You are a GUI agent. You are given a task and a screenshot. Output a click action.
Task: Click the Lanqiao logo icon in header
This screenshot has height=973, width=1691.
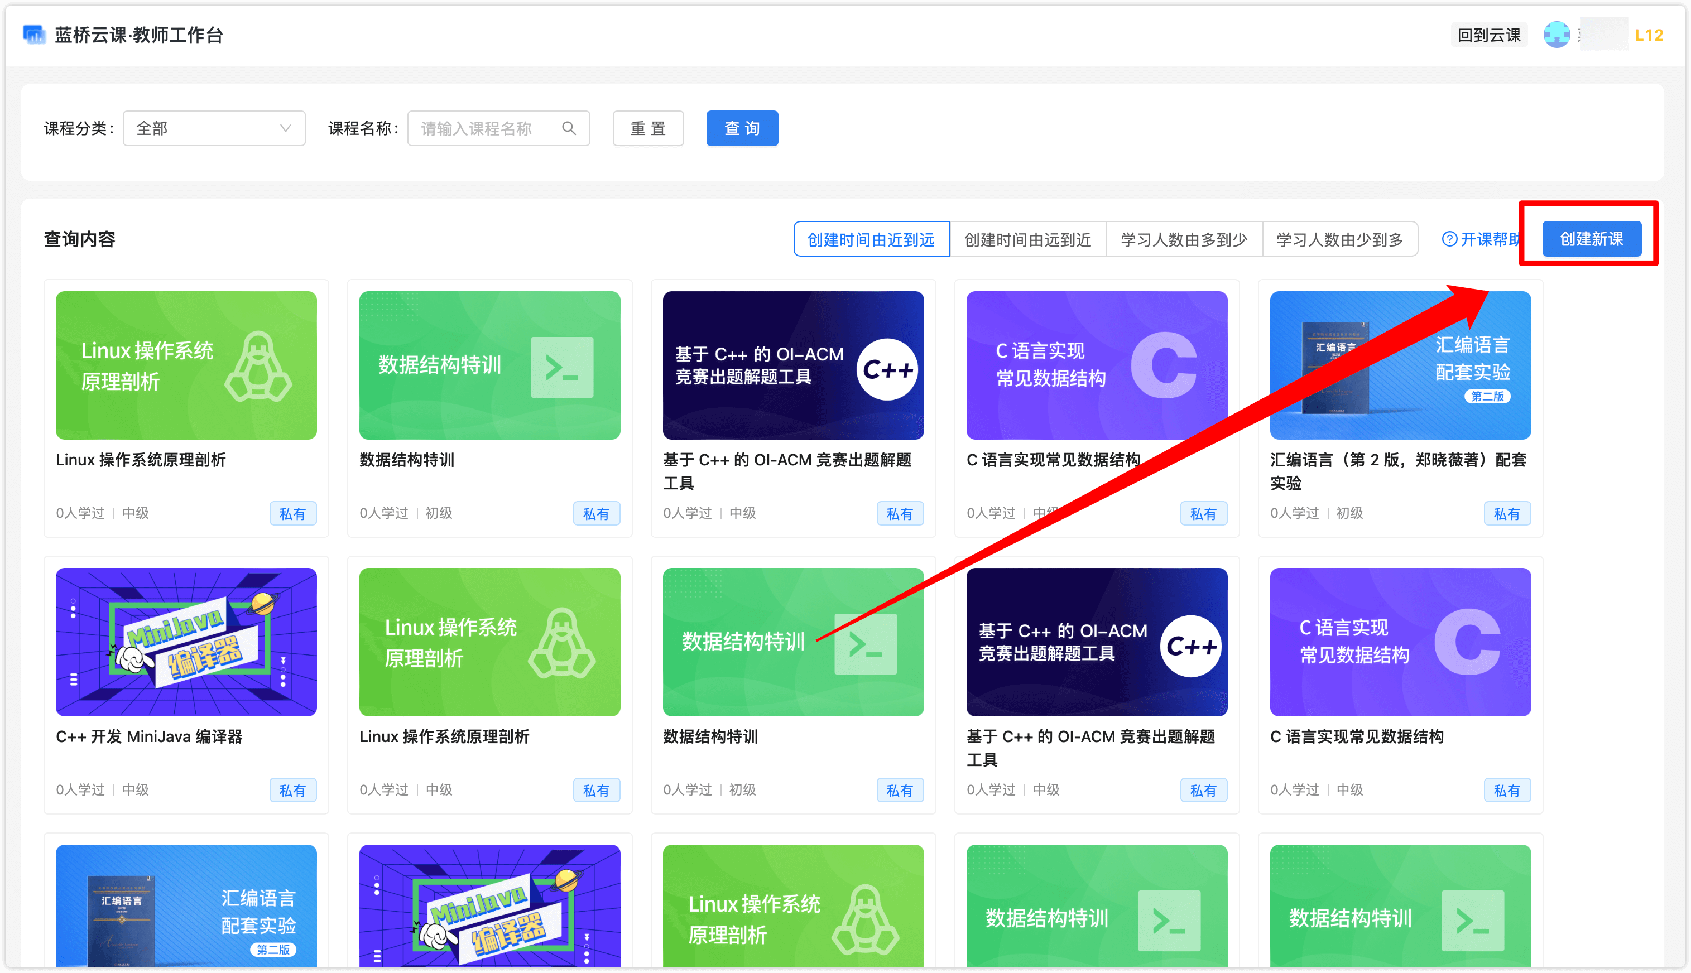coord(34,35)
